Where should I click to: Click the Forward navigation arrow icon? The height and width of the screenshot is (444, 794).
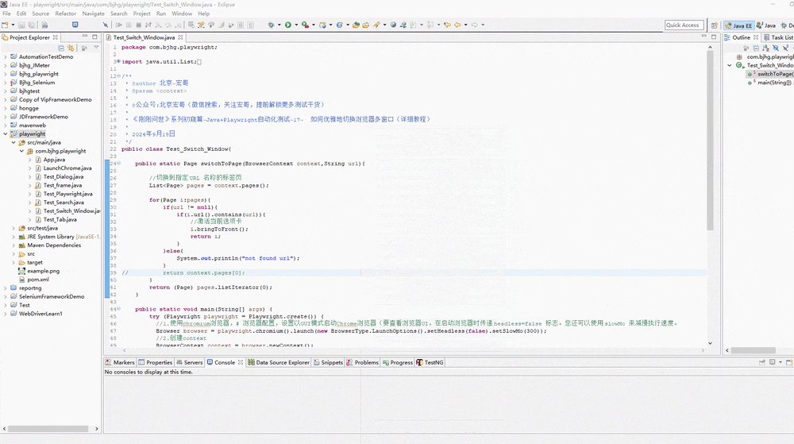pos(475,25)
